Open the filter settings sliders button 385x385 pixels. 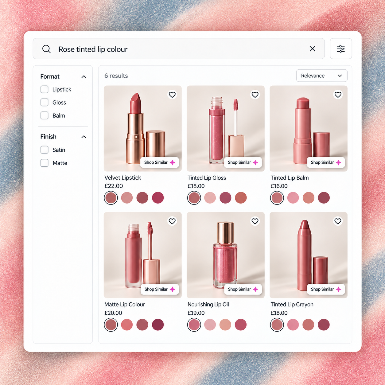(341, 49)
